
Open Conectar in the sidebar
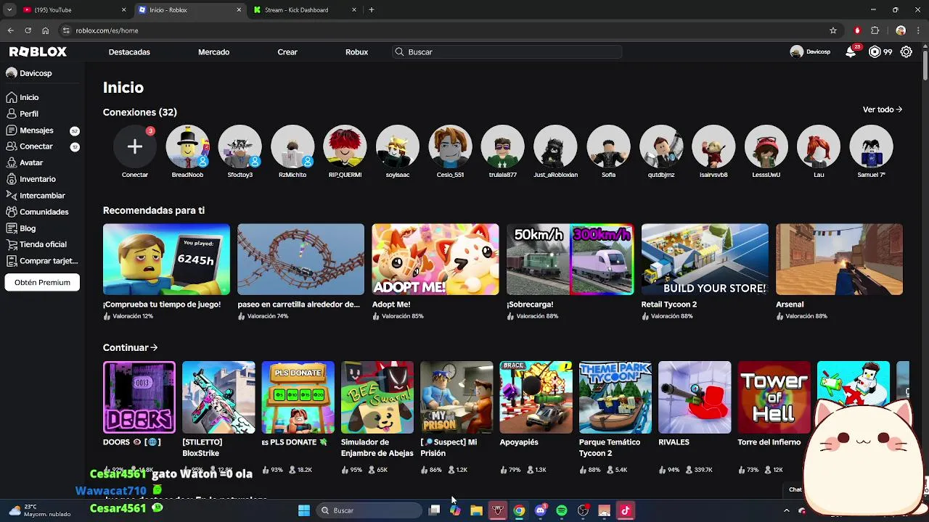tap(36, 146)
